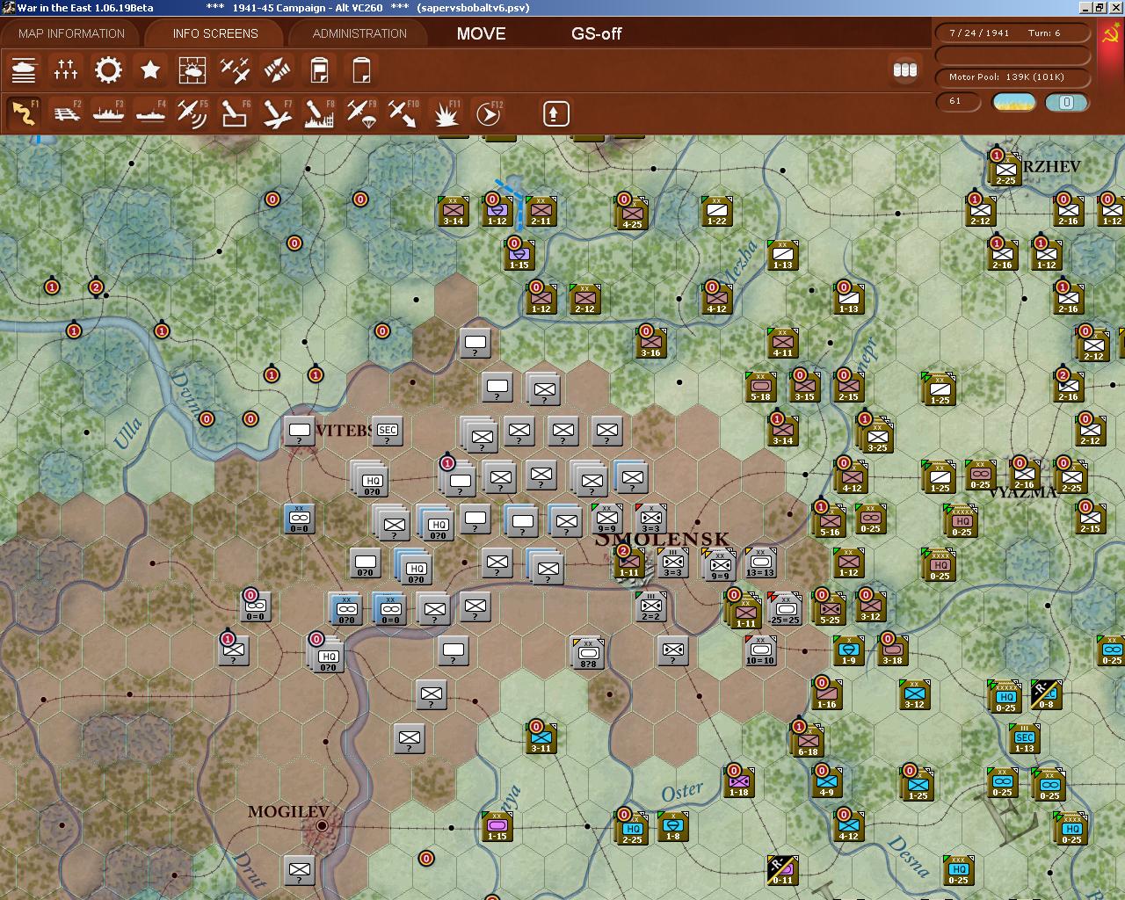Click the admin points 61 field
This screenshot has width=1125, height=900.
[958, 101]
